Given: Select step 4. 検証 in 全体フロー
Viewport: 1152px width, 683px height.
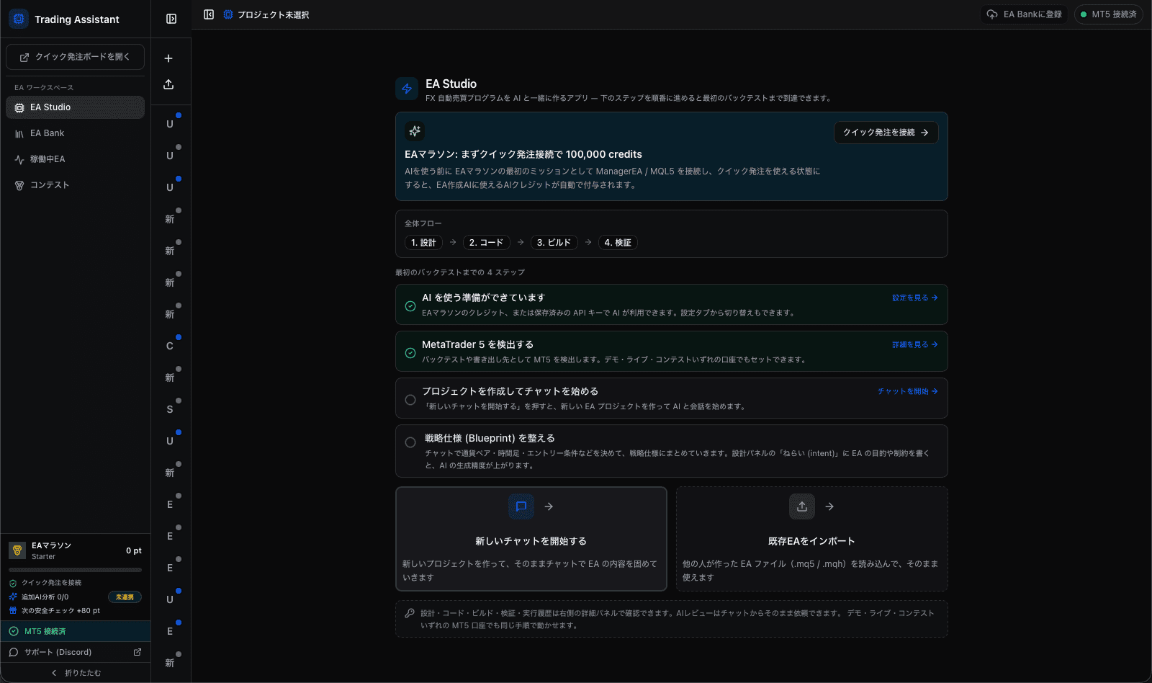Looking at the screenshot, I should coord(618,243).
